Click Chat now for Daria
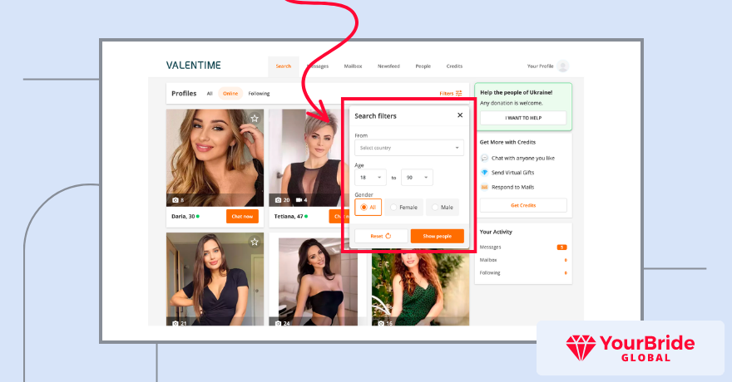Viewport: 732px width, 382px height. [x=242, y=216]
